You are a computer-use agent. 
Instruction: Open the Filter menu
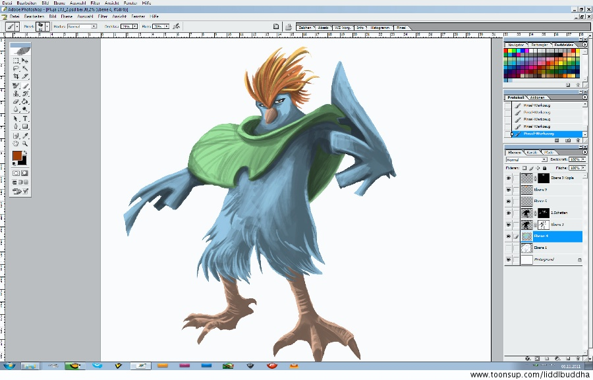[103, 16]
